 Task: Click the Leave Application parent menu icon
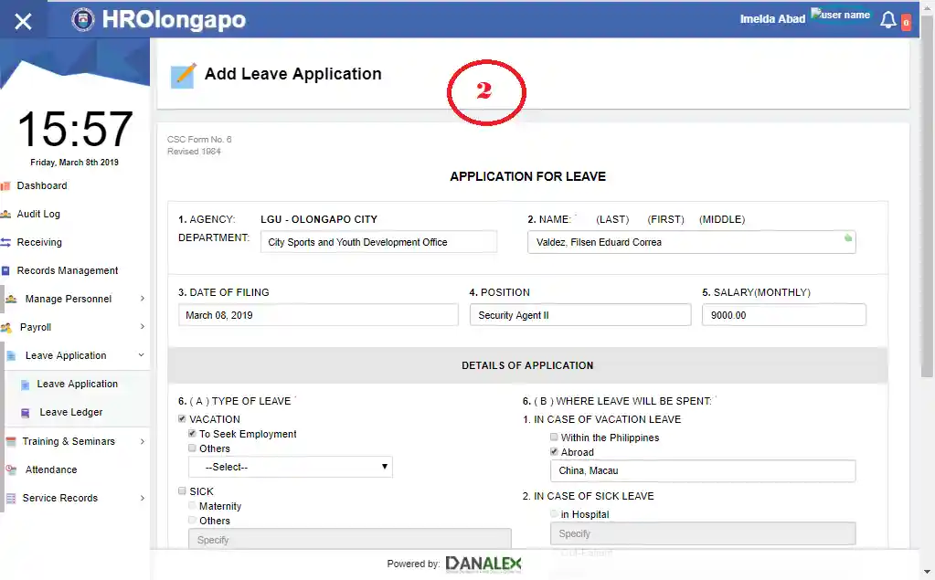point(11,356)
